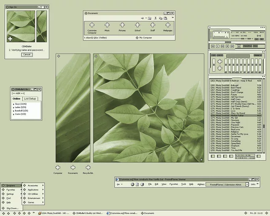Click the Refresh page icon in browser toolbar

click(137, 184)
